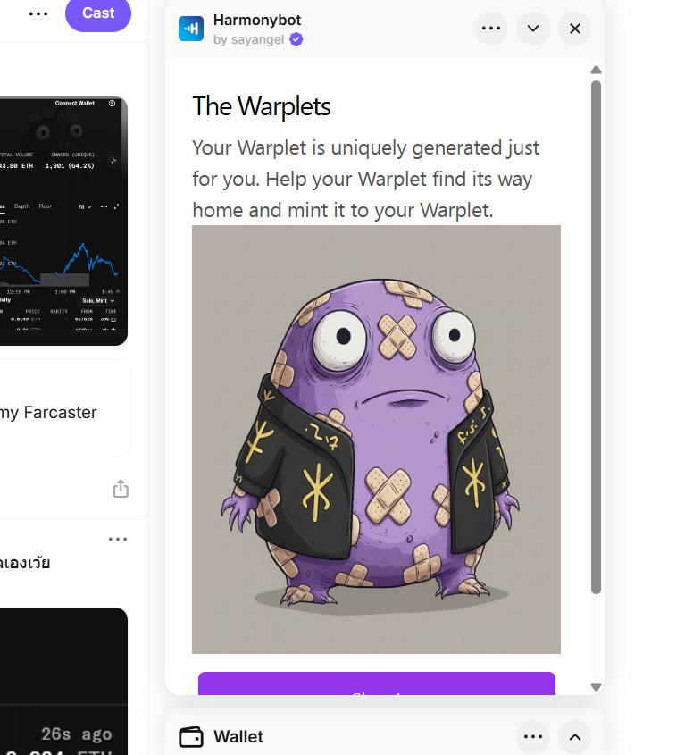Switch to the Depth tab in the chart
This screenshot has height=755, width=693.
click(21, 206)
